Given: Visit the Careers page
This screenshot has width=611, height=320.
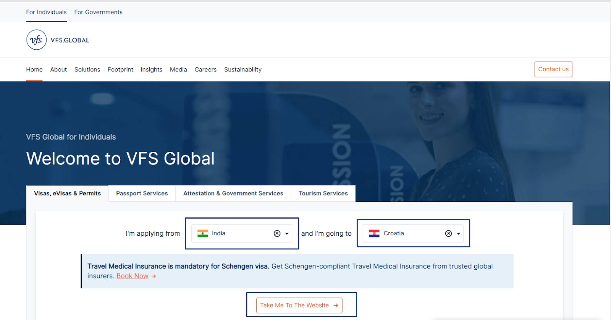Looking at the screenshot, I should click(205, 69).
